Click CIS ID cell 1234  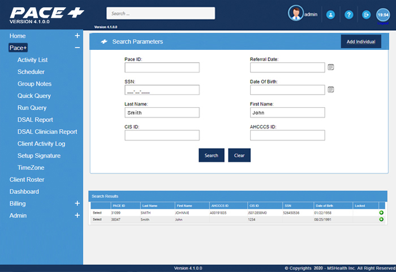tap(251, 219)
